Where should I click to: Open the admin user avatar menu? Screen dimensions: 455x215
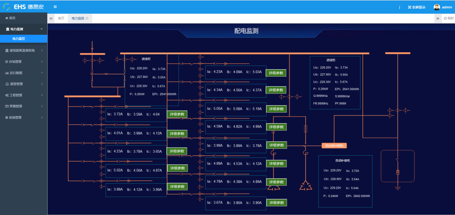pos(437,7)
